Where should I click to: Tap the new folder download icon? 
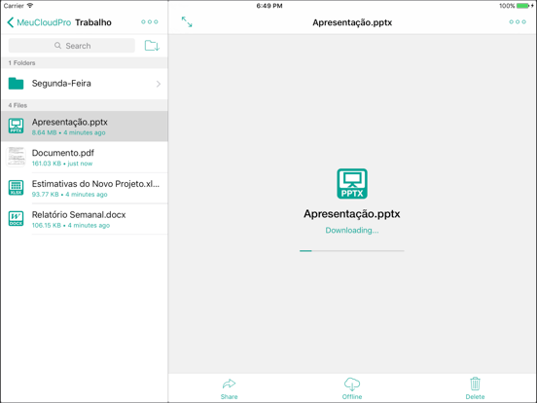(152, 45)
